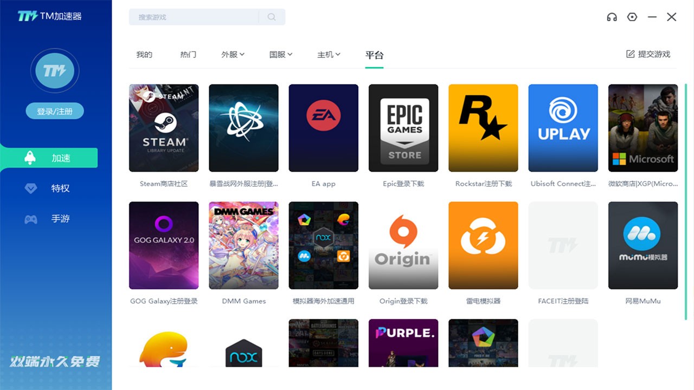The height and width of the screenshot is (390, 694).
Task: Open the Steam store community tile
Action: 164,128
